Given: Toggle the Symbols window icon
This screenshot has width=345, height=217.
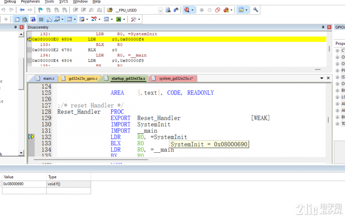Looking at the screenshot, I should coord(33,19).
